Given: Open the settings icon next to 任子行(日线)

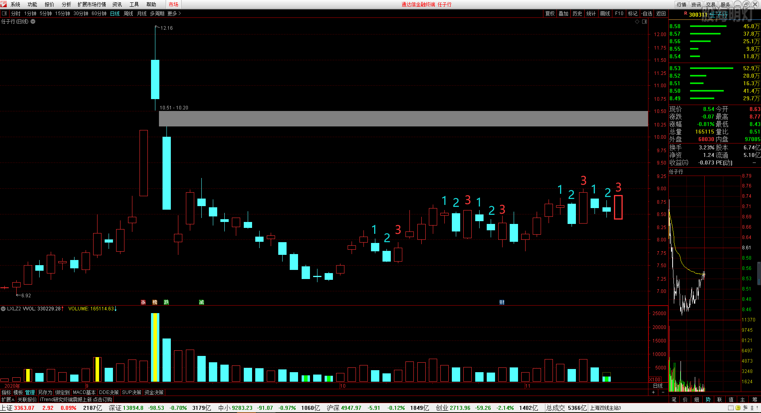Looking at the screenshot, I should tap(33, 21).
